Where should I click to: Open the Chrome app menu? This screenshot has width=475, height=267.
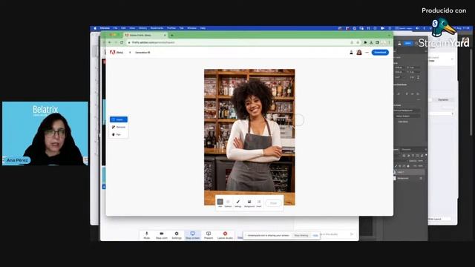[105, 28]
